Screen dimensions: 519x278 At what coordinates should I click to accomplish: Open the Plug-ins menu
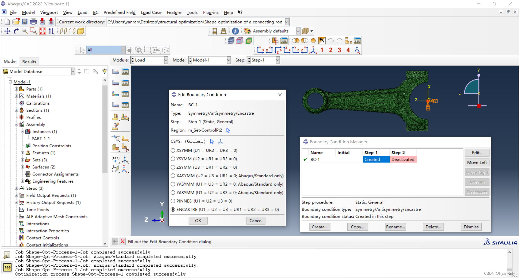pos(211,12)
